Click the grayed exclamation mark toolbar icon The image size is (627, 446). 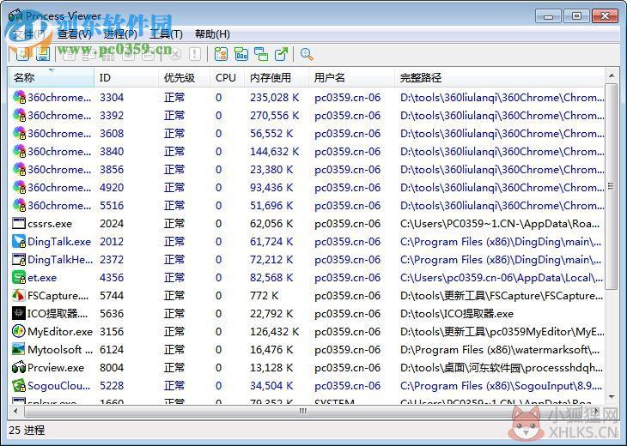tap(195, 53)
